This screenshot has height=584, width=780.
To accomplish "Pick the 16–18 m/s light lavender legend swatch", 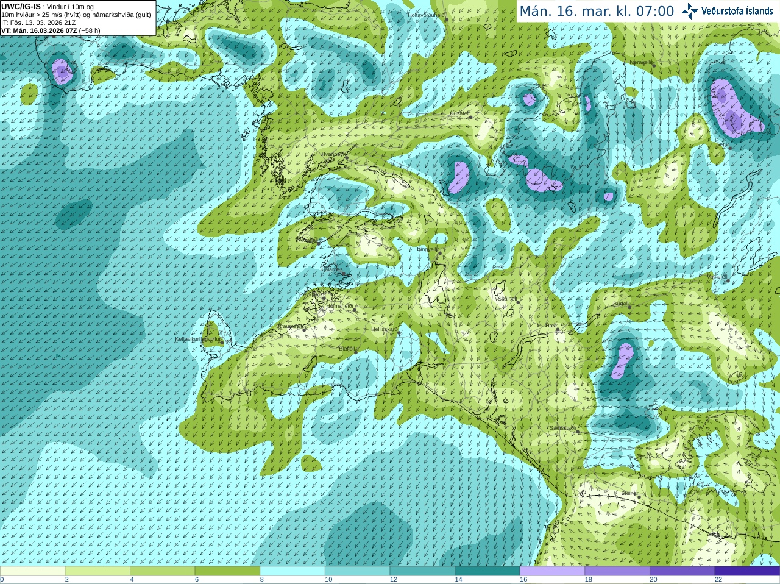I will 552,571.
